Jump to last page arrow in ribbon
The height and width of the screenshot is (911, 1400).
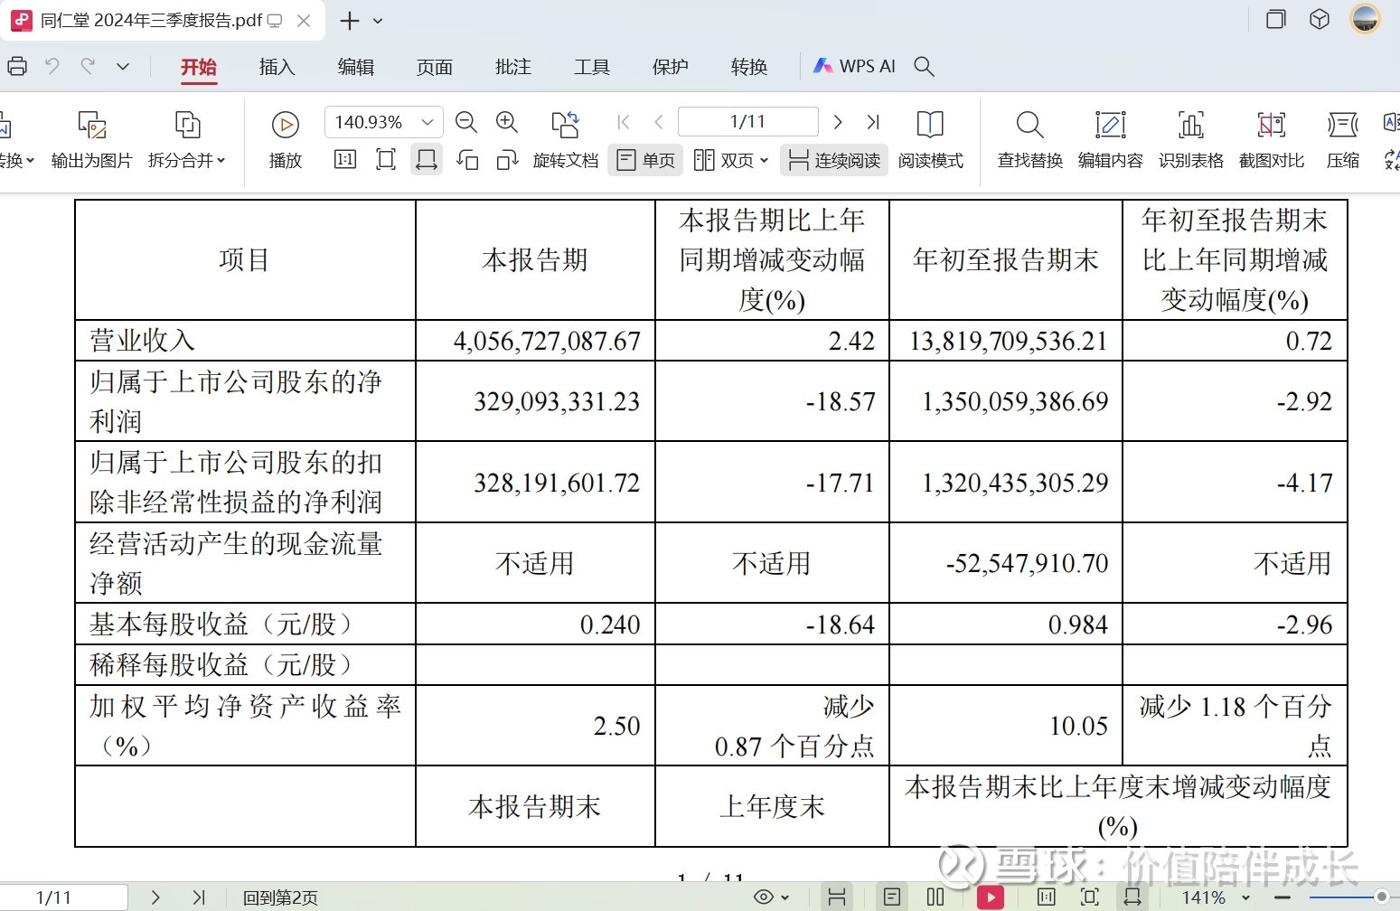pyautogui.click(x=873, y=122)
